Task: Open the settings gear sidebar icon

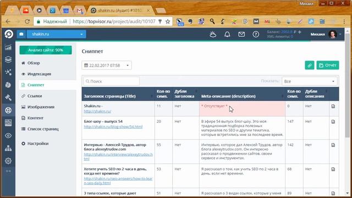Action: point(8,161)
